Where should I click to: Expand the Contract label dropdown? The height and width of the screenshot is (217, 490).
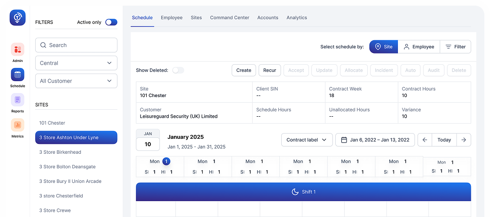pyautogui.click(x=307, y=140)
